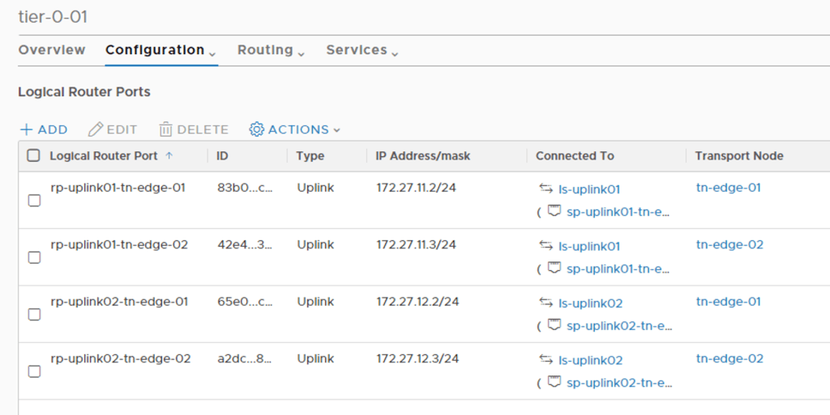This screenshot has height=415, width=830.
Task: Click sort arrow on Logical Router Port column
Action: coord(169,155)
